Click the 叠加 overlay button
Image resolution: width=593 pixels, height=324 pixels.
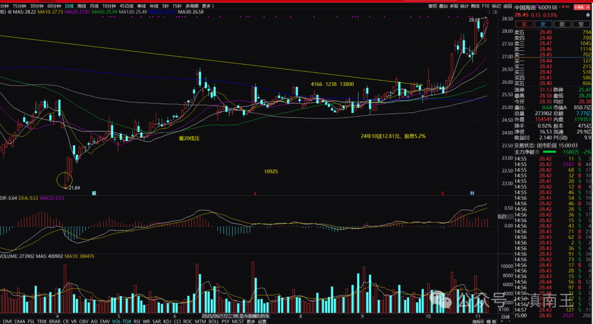pos(443,6)
